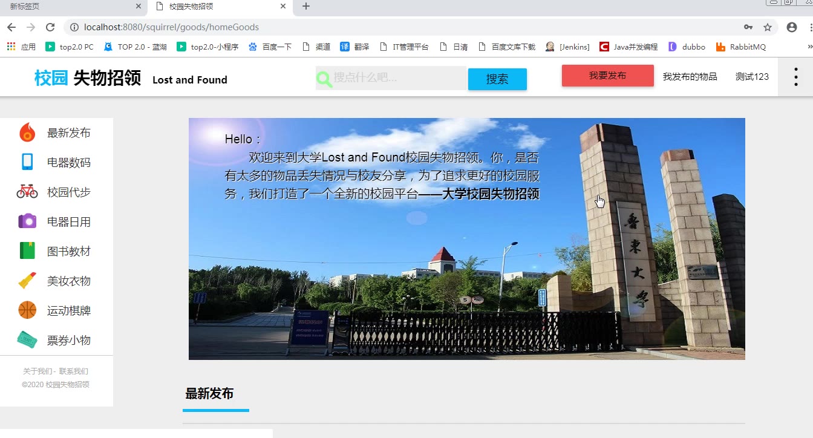The height and width of the screenshot is (438, 813).
Task: Click the campus gate banner image
Action: [x=467, y=239]
